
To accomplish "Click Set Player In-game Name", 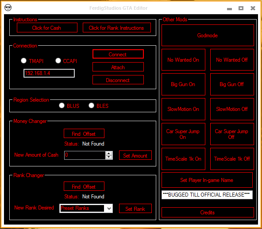I will 207,180.
